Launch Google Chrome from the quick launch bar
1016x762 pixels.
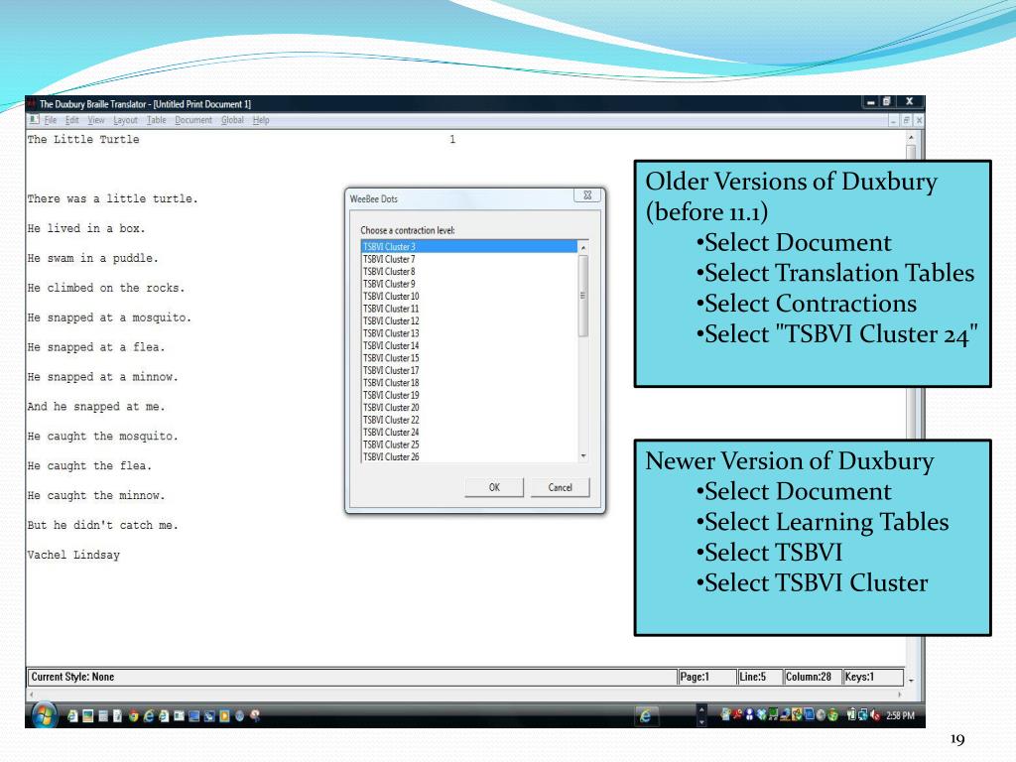134,716
